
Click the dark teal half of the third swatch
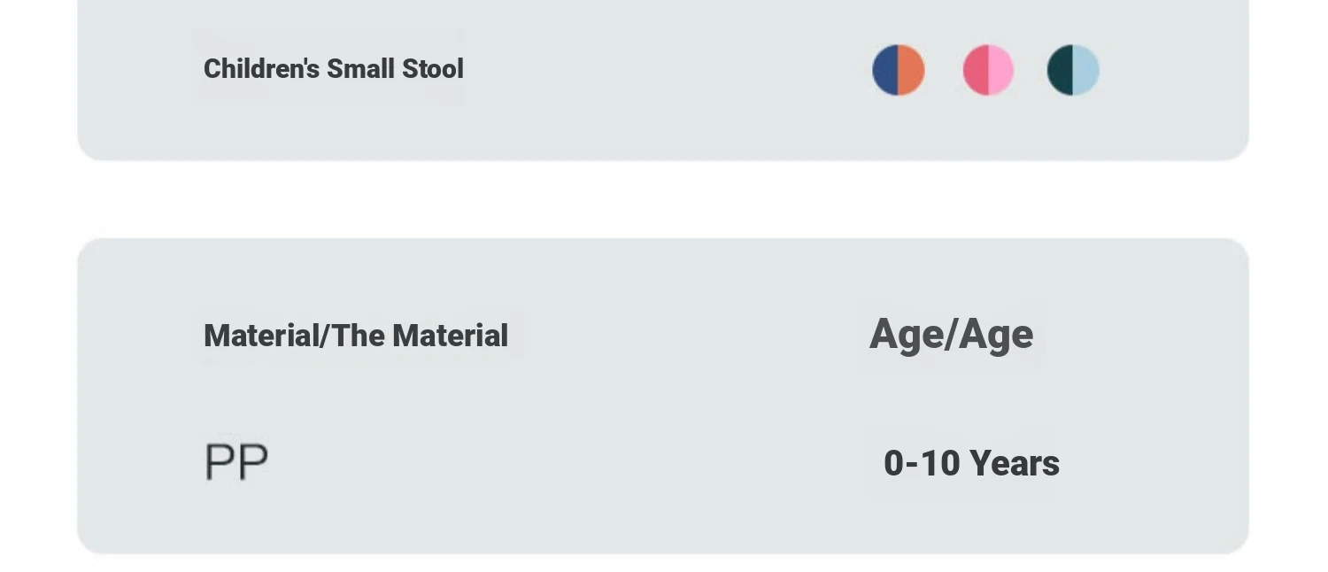coord(1060,70)
